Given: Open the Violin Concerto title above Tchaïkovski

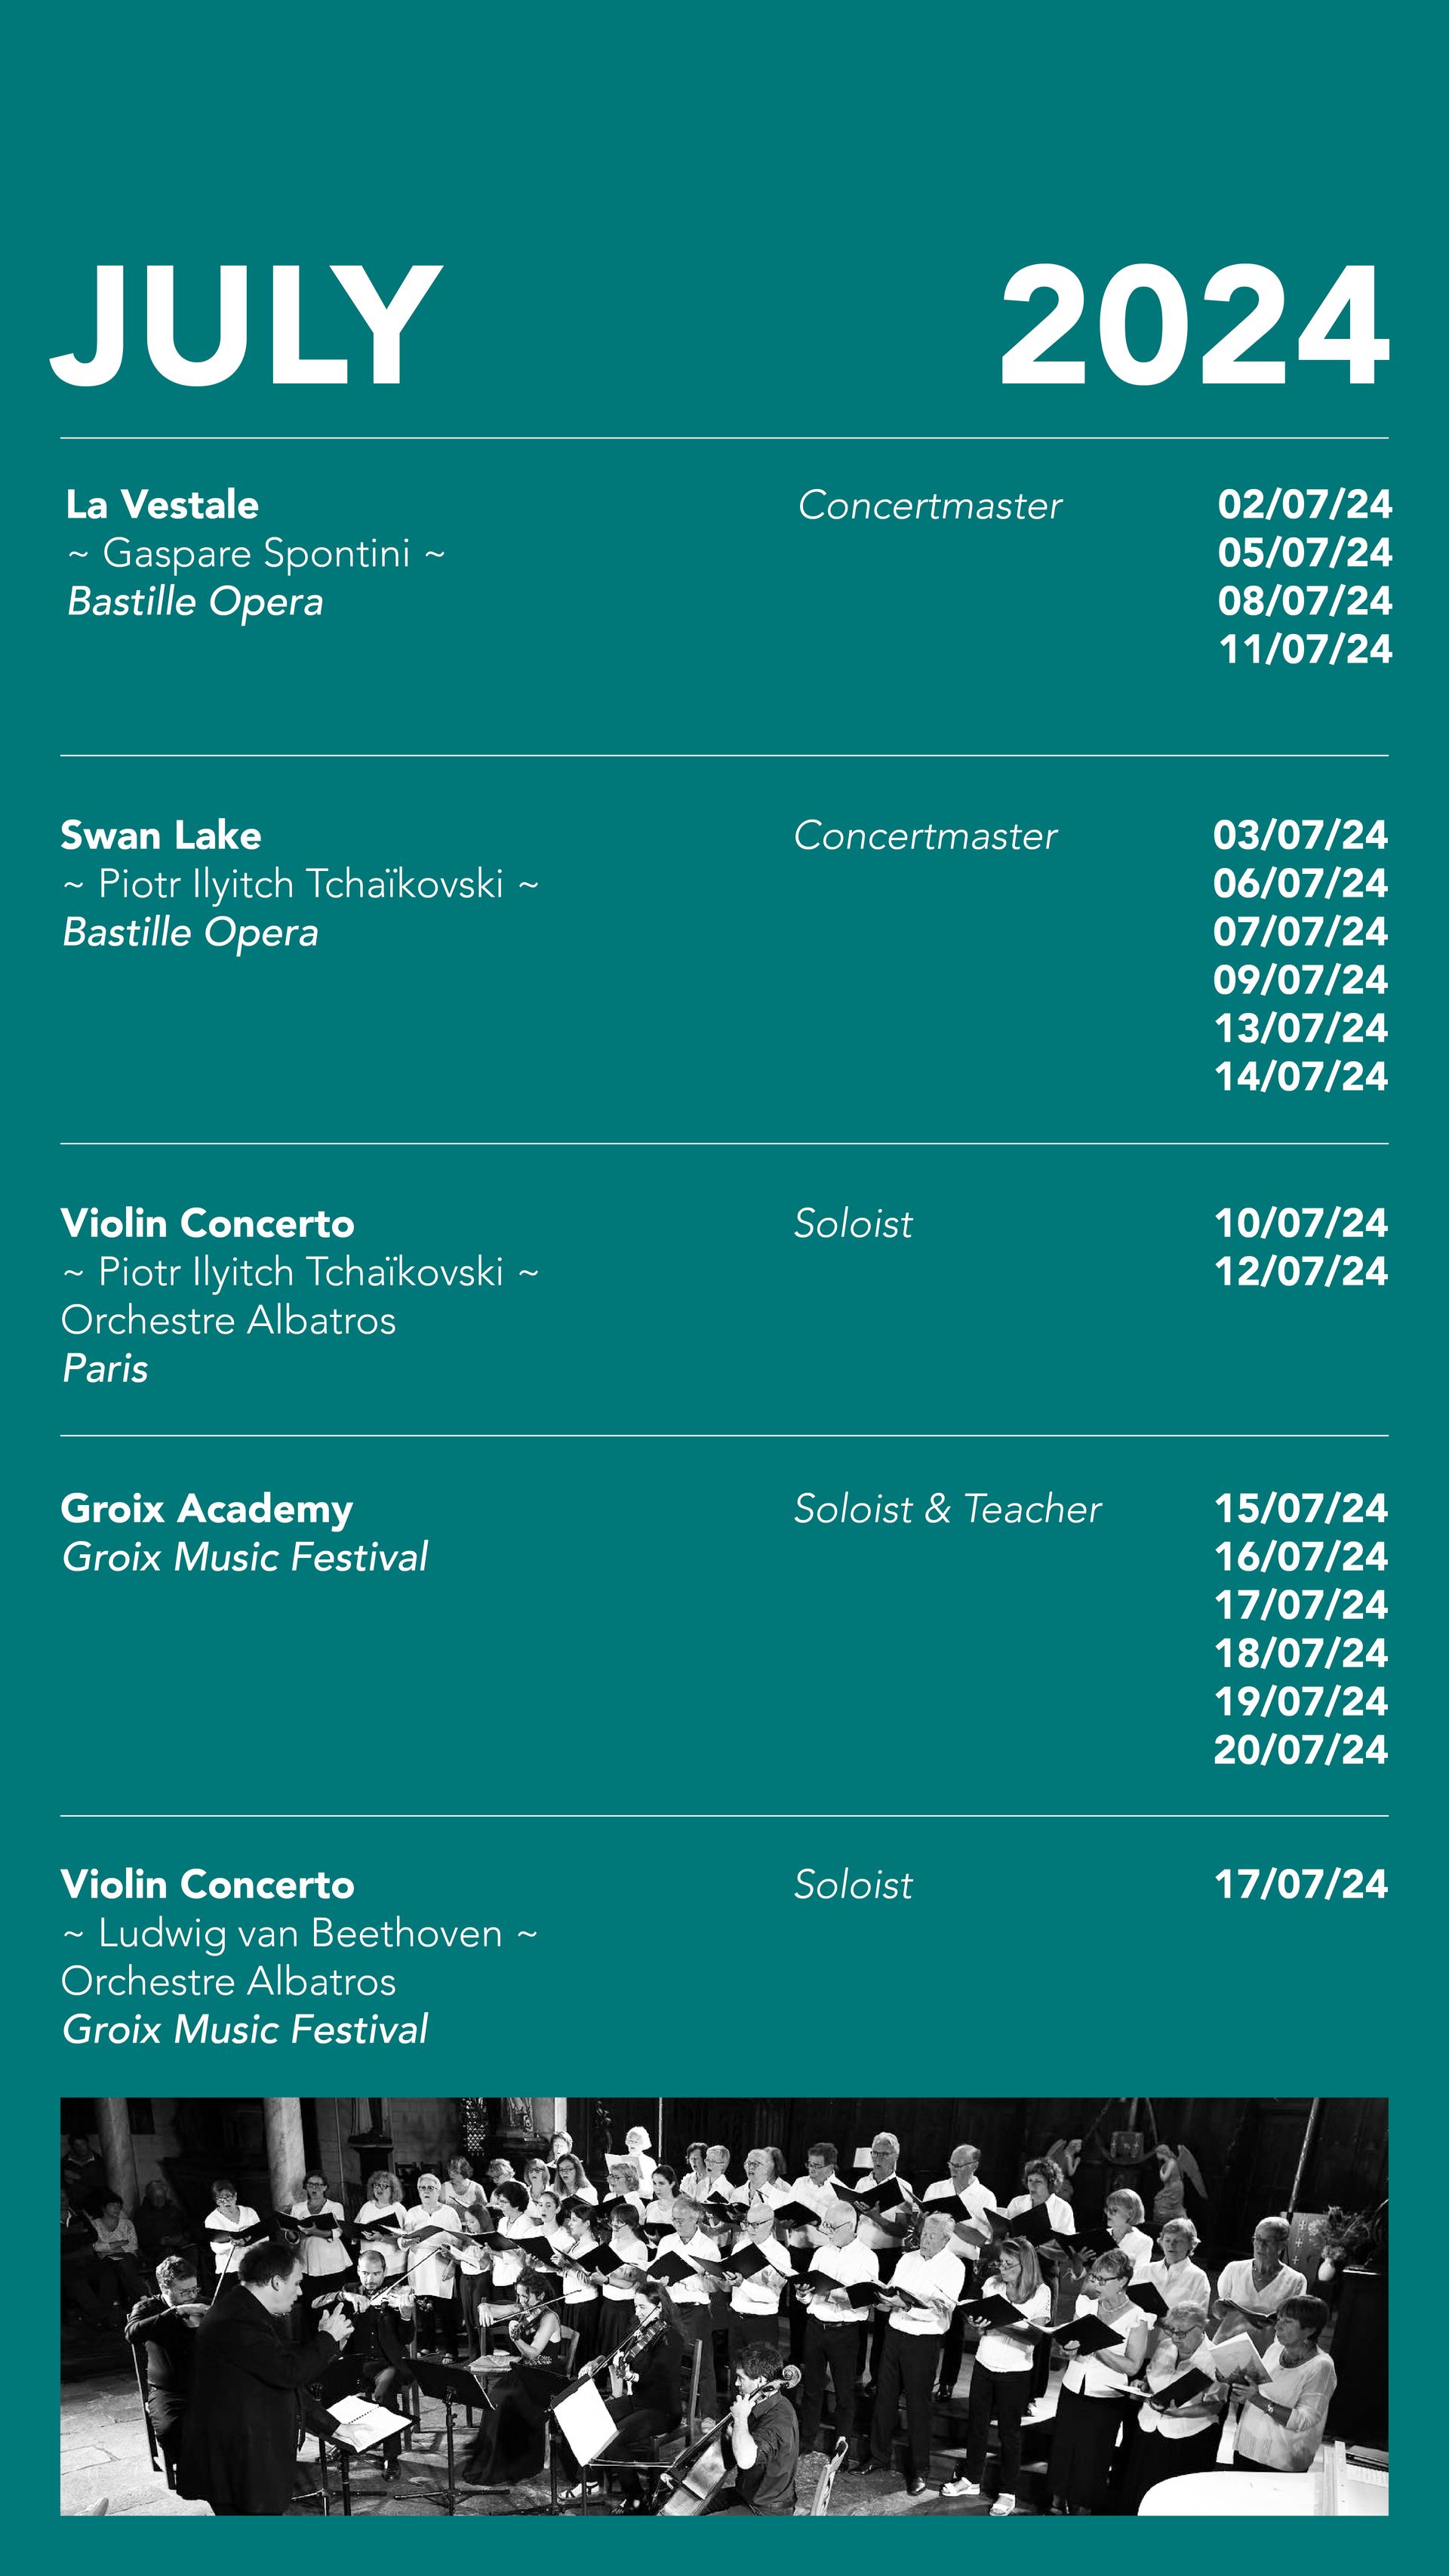Looking at the screenshot, I should click(207, 1223).
